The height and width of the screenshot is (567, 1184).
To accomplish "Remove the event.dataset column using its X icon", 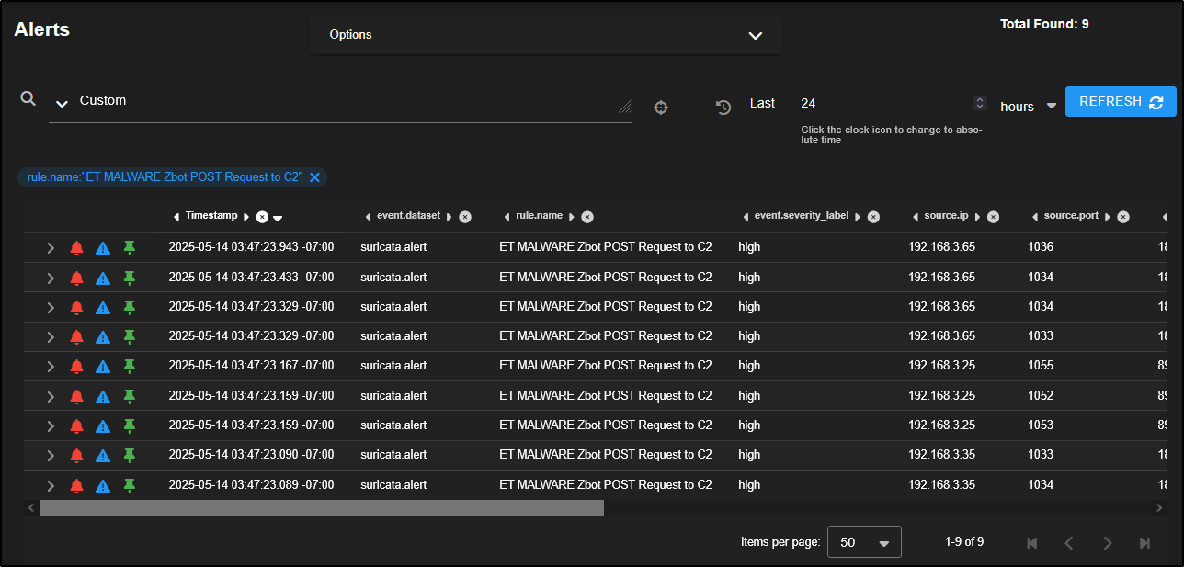I will click(465, 217).
